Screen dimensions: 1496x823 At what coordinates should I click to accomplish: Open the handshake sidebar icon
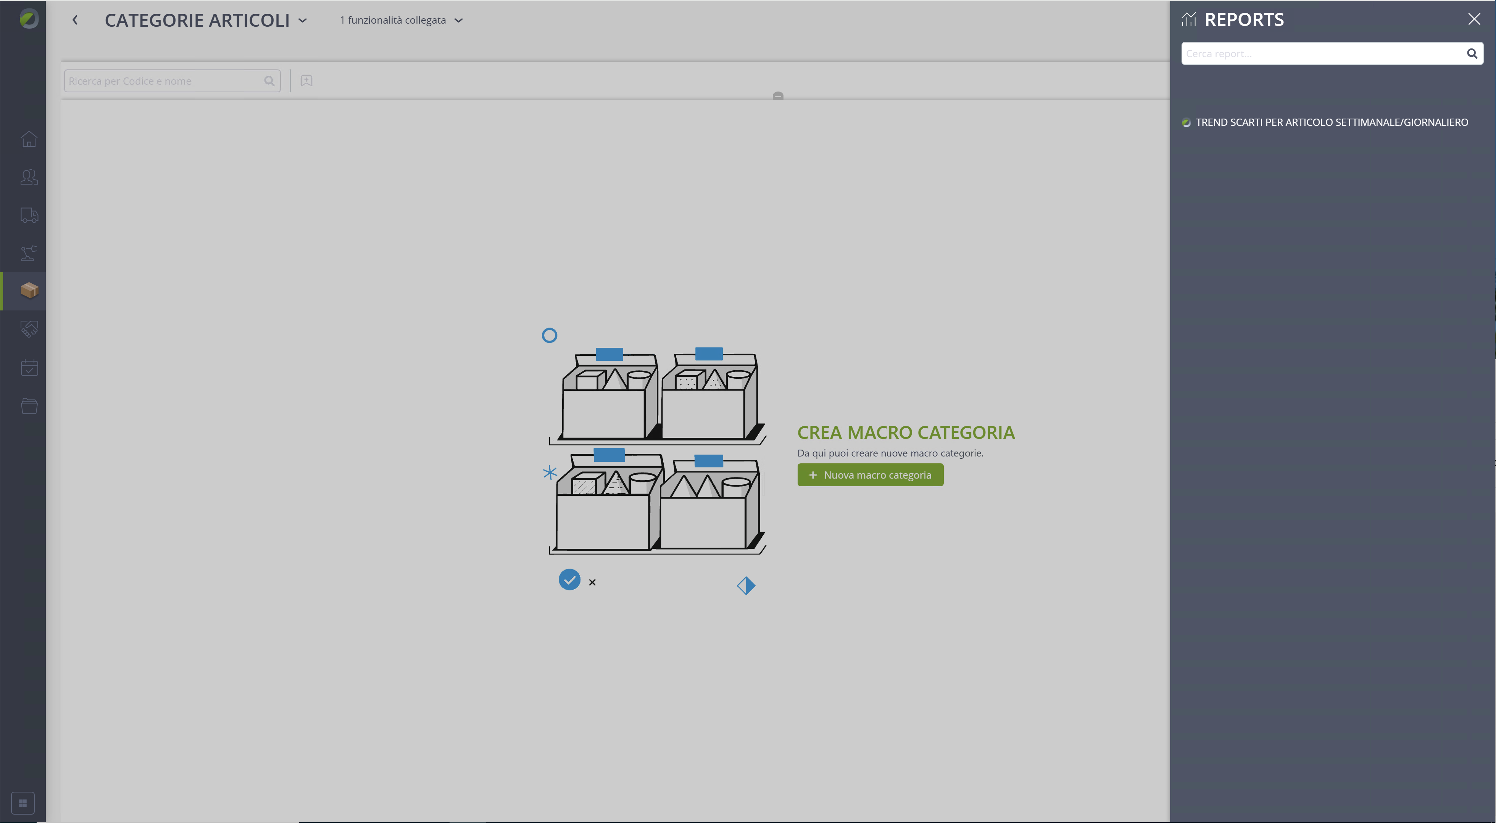point(29,329)
